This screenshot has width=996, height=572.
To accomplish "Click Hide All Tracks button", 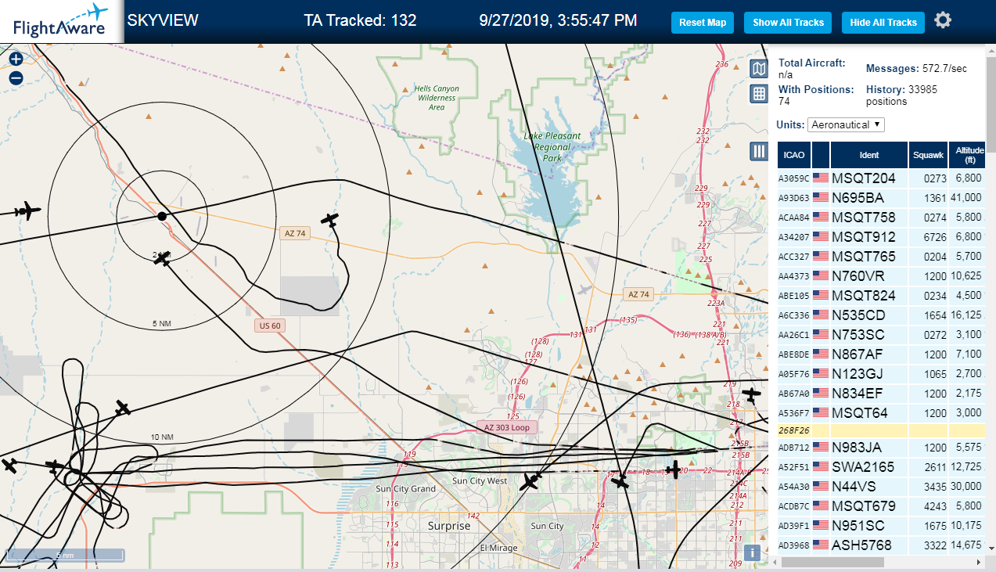I will [883, 23].
